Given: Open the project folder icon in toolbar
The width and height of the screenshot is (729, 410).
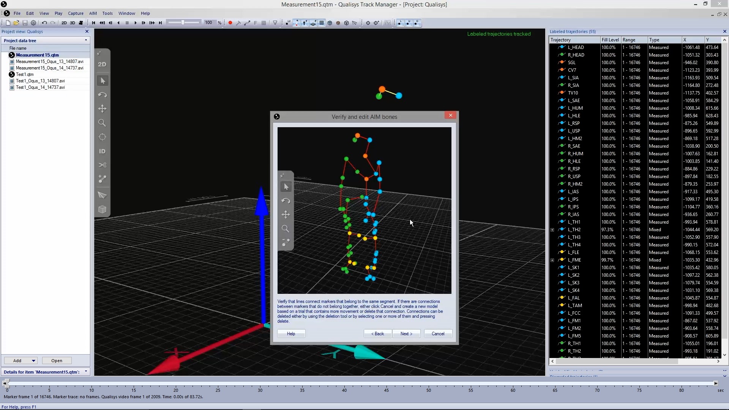Looking at the screenshot, I should click(16, 23).
